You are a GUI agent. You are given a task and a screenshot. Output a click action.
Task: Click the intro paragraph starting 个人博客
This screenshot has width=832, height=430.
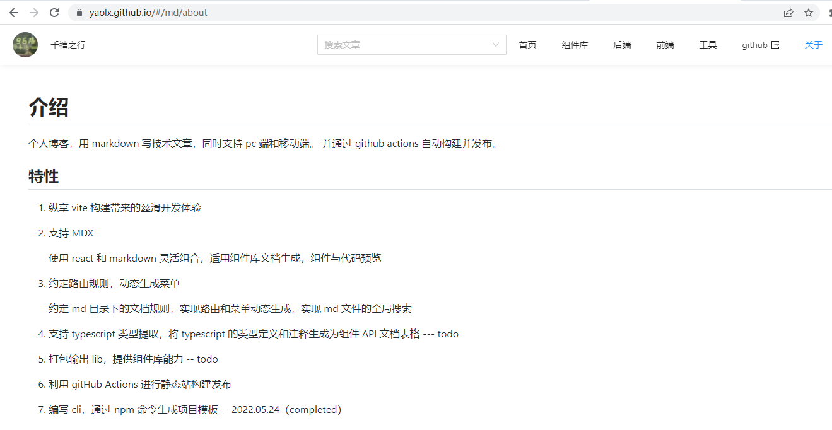pyautogui.click(x=265, y=144)
